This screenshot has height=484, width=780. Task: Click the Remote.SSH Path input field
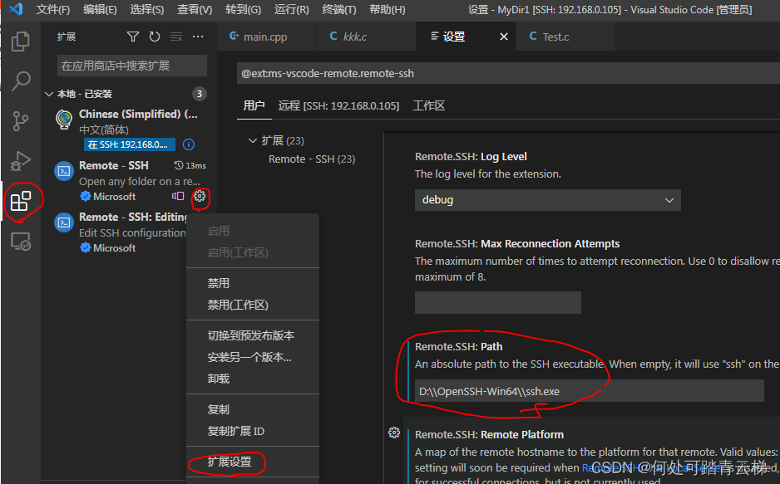[x=590, y=391]
